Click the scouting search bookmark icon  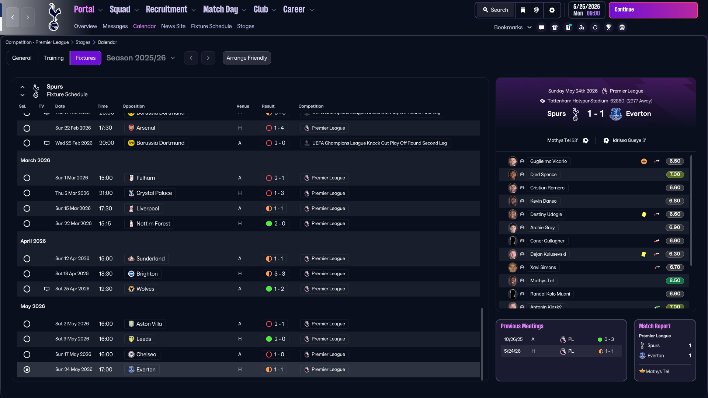[x=582, y=27]
